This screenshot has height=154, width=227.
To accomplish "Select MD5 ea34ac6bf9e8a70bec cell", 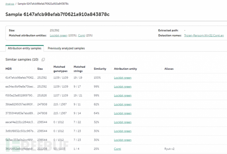I will [x=20, y=87].
